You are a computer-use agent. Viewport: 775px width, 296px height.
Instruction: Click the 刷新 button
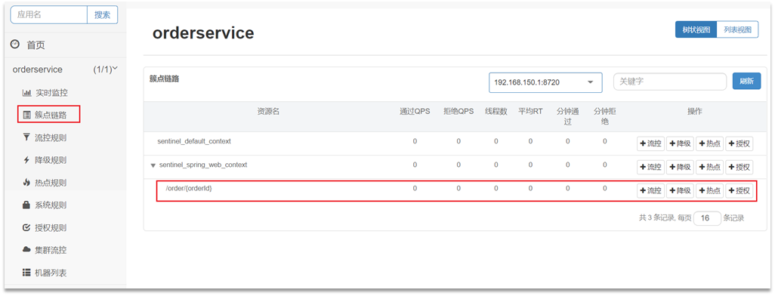pos(746,82)
